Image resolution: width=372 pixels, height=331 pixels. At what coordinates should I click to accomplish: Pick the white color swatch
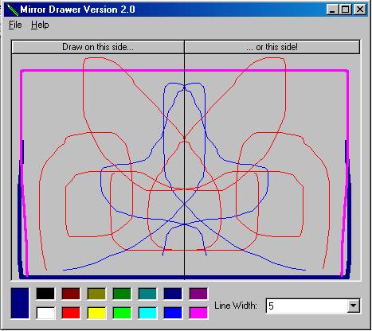click(x=45, y=313)
